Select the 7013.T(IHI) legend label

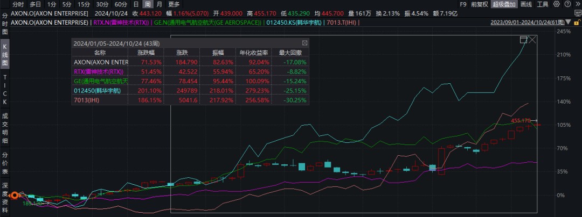342,22
